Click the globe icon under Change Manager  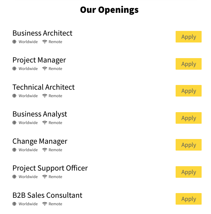14,150
